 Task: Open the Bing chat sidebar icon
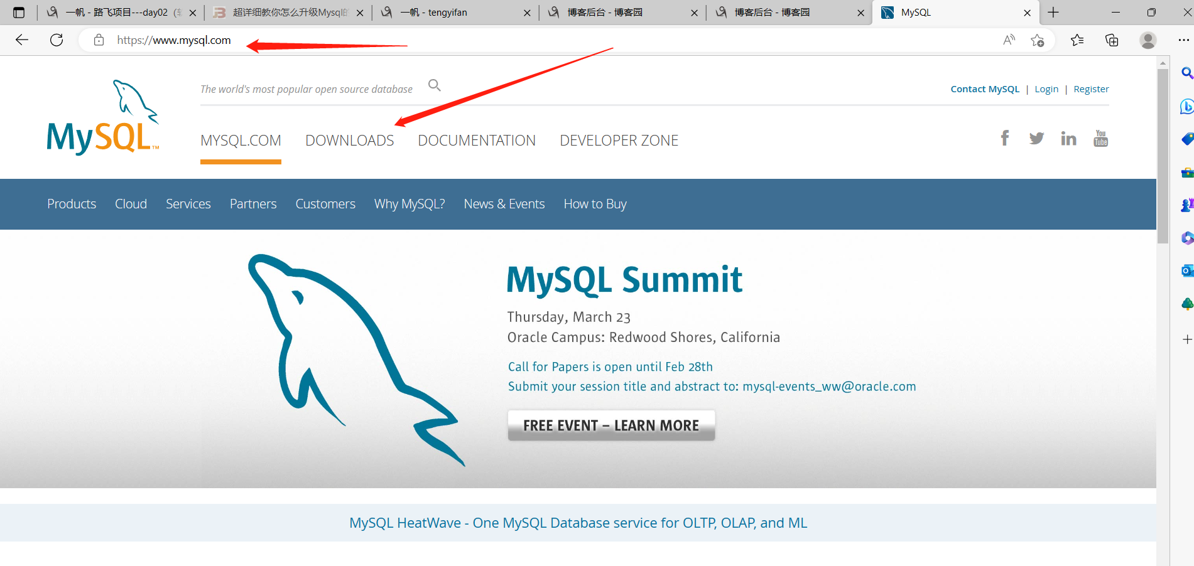tap(1186, 107)
